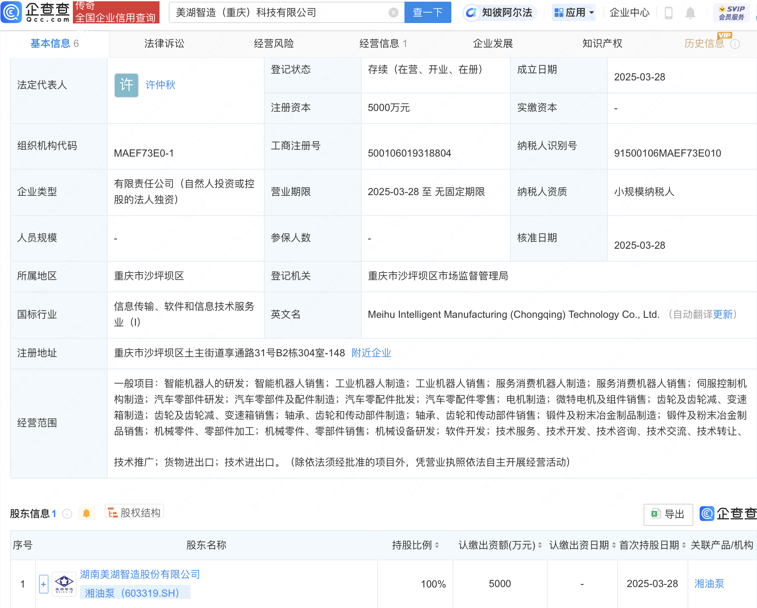Switch to the 法律诉讼 tab
This screenshot has height=608, width=757.
[164, 44]
